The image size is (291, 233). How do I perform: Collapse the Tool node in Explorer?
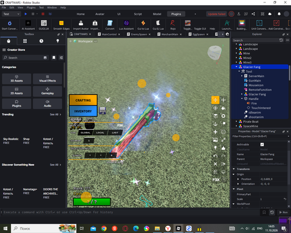239,72
